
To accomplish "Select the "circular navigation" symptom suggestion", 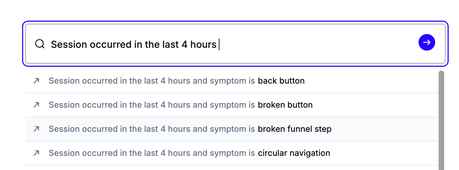I will [x=294, y=153].
